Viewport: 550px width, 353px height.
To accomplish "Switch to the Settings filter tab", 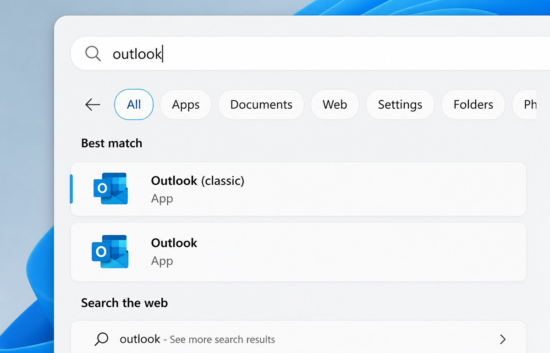I will click(x=400, y=105).
